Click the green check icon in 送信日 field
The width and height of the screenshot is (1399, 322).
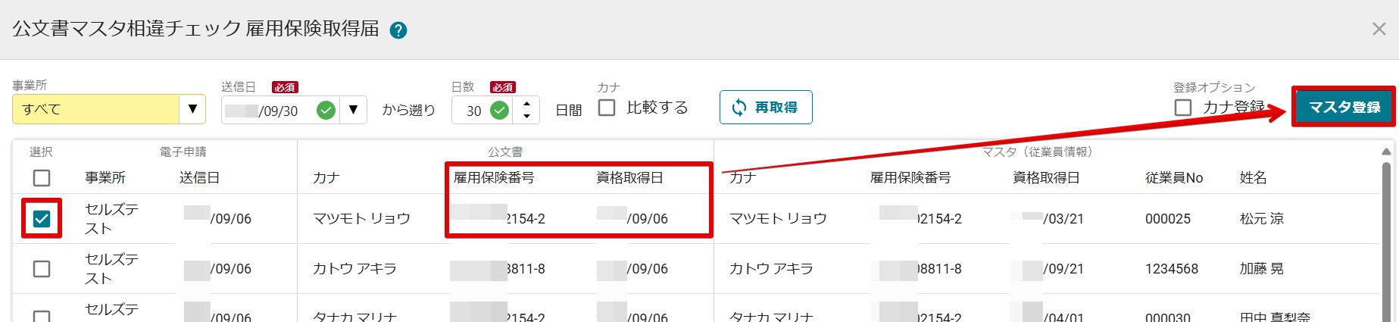326,111
